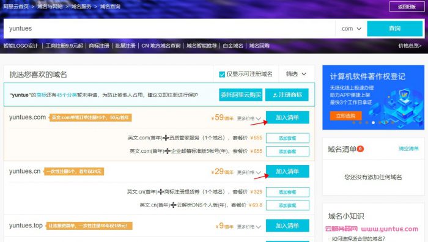Focus the yuntues domain search field

[x=169, y=28]
